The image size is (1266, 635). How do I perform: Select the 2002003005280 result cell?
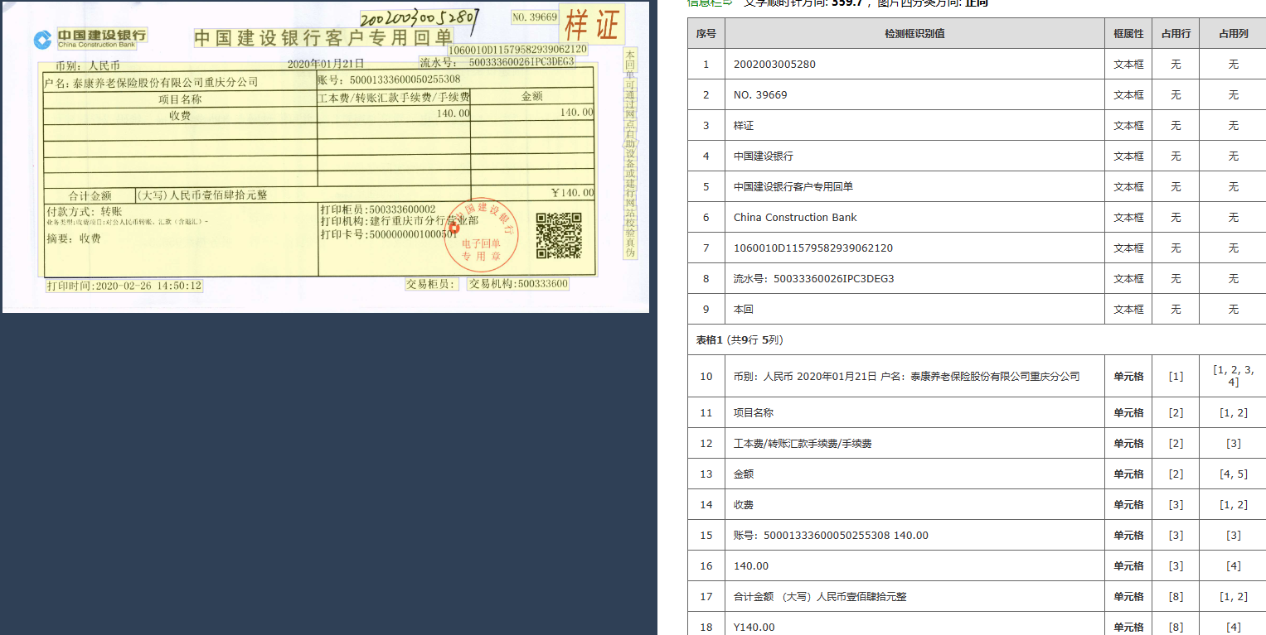coord(774,65)
